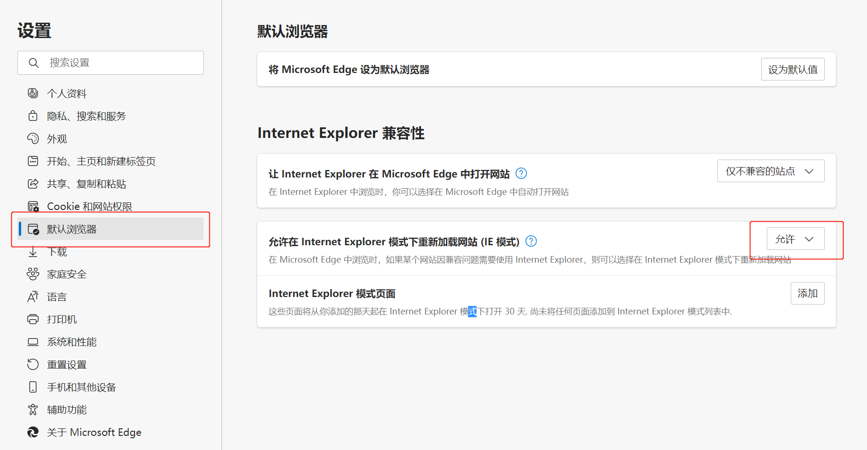Screen dimensions: 867x450
Task: Click into the 搜索设置 search field
Action: coord(118,63)
